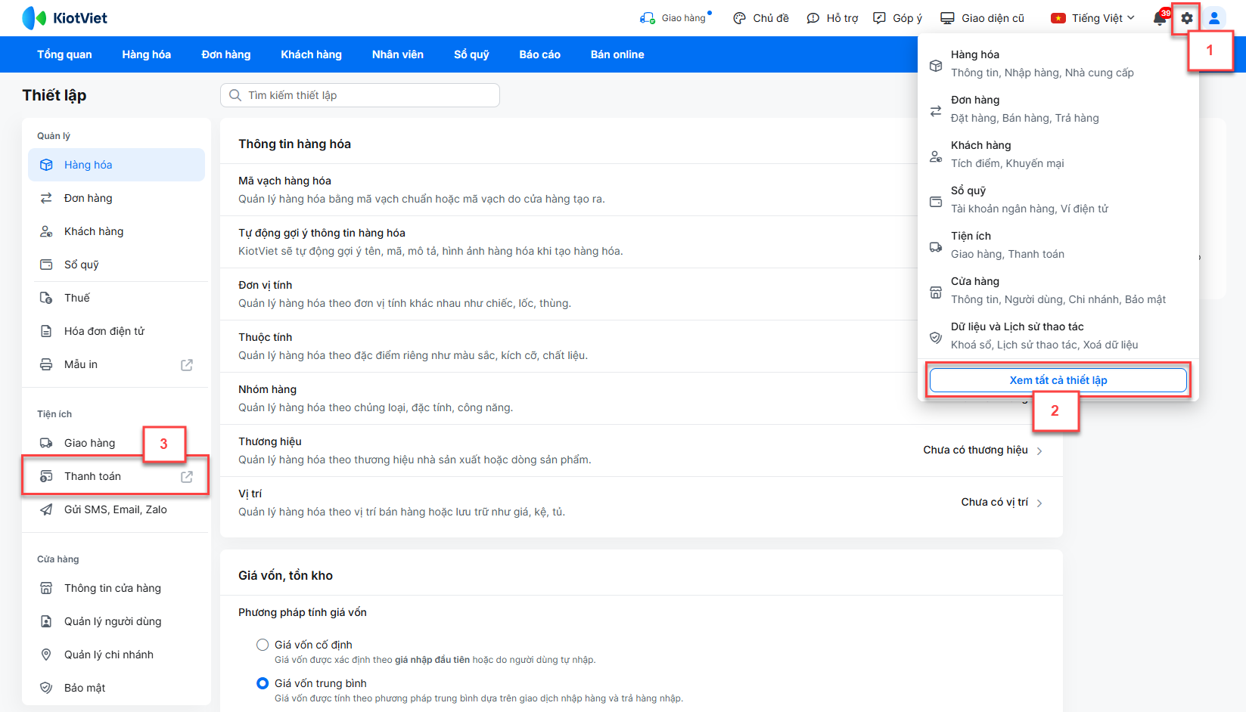Click the KiotViet logo

[x=65, y=18]
